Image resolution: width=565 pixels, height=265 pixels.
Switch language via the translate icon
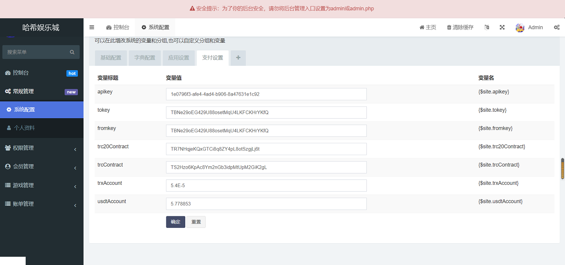(487, 27)
